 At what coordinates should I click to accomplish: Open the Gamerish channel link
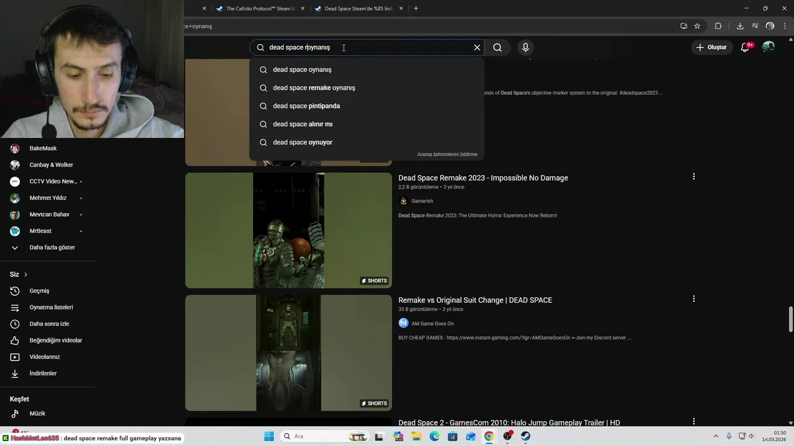tap(422, 201)
